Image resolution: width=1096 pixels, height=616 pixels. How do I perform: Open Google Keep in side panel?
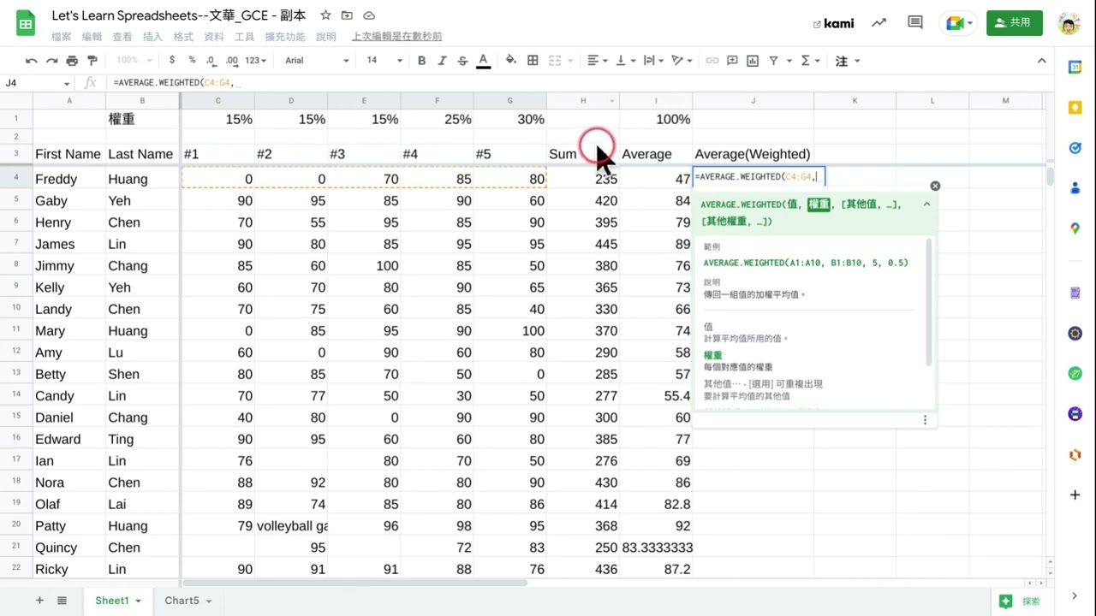pyautogui.click(x=1075, y=107)
